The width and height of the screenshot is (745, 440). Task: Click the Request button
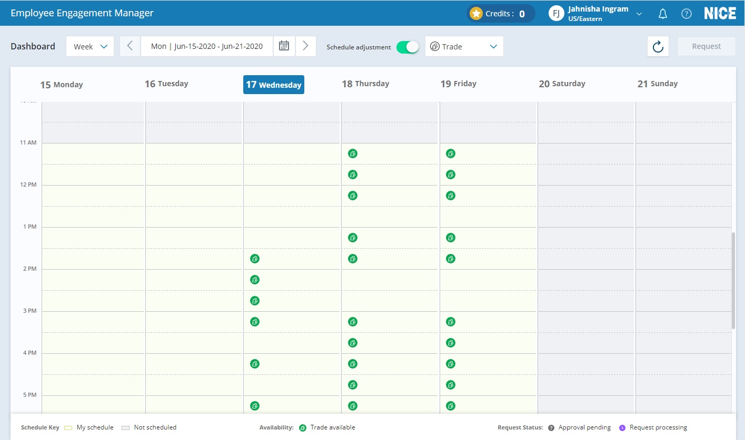tap(706, 46)
